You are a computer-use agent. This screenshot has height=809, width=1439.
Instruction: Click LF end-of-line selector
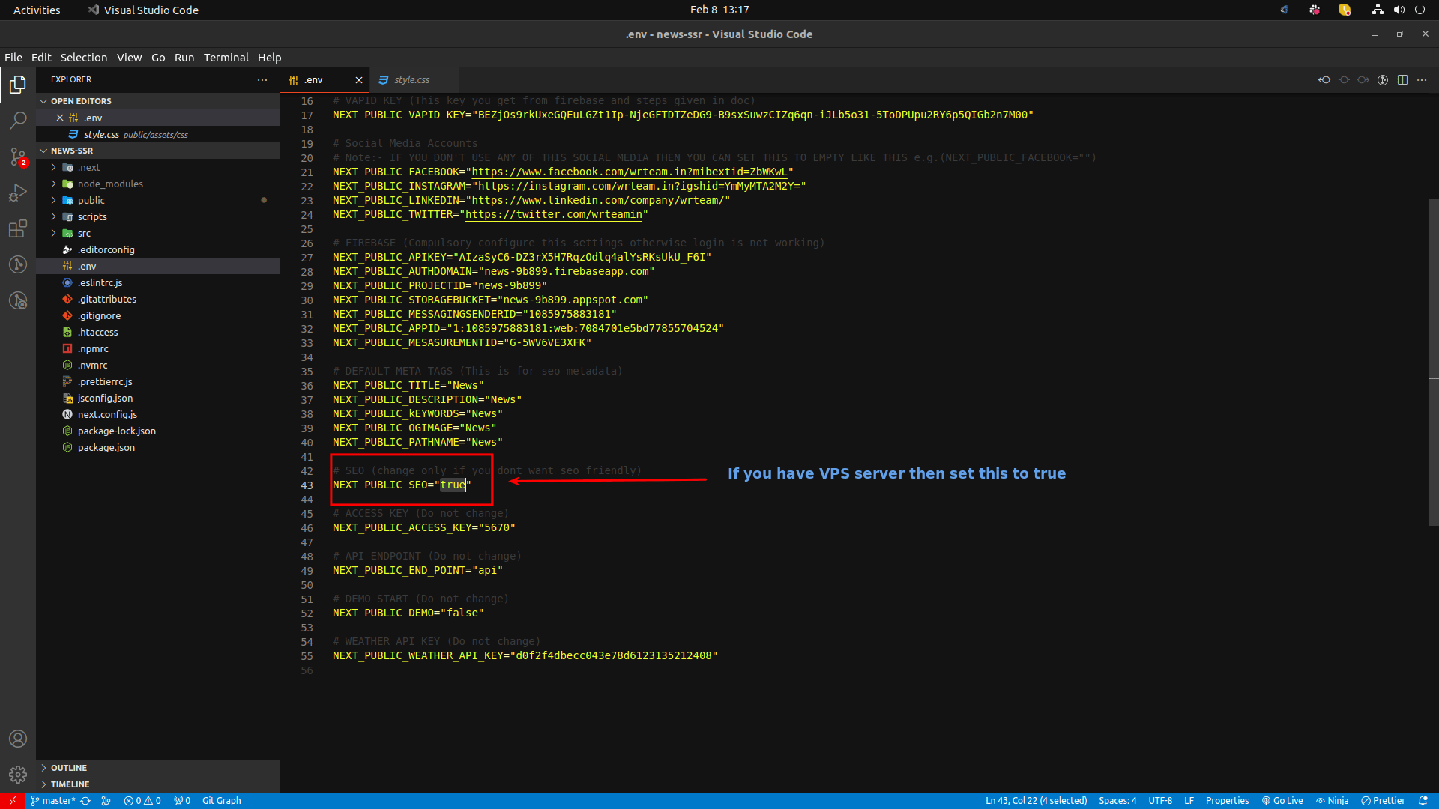pyautogui.click(x=1189, y=800)
